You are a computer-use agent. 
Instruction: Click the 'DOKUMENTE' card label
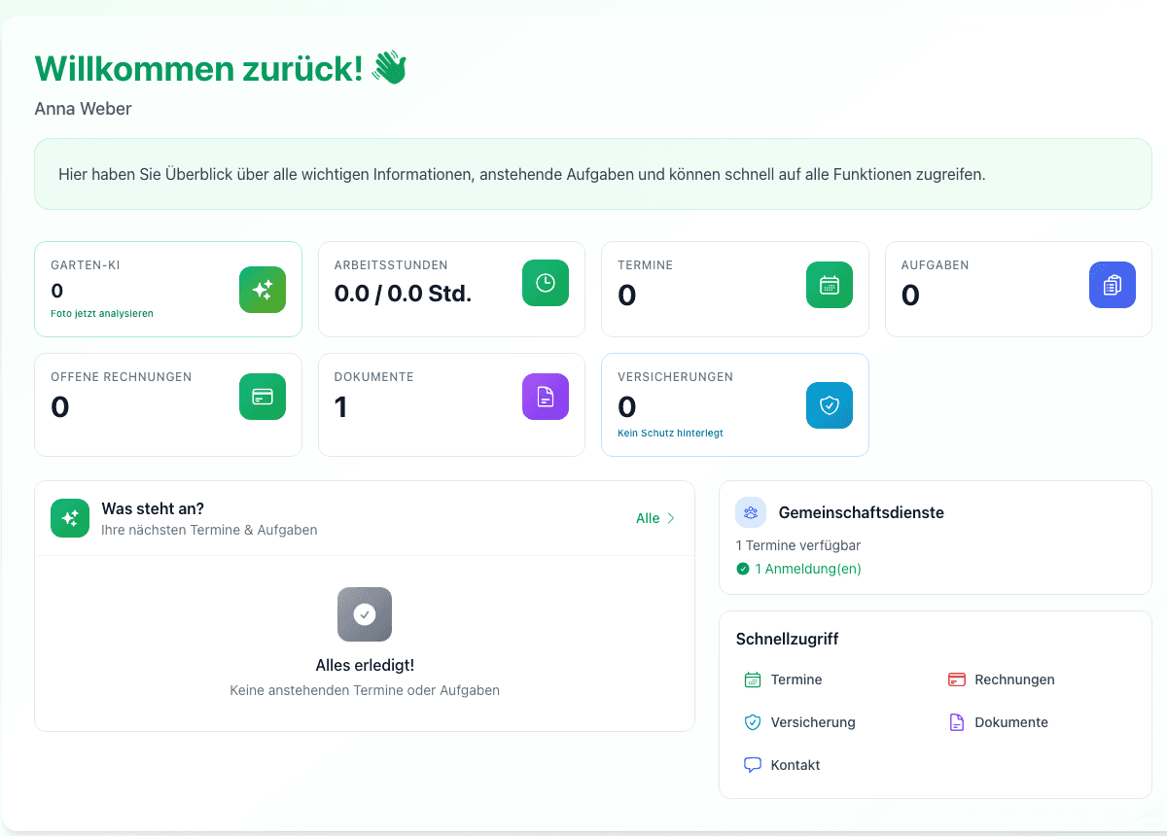(374, 377)
